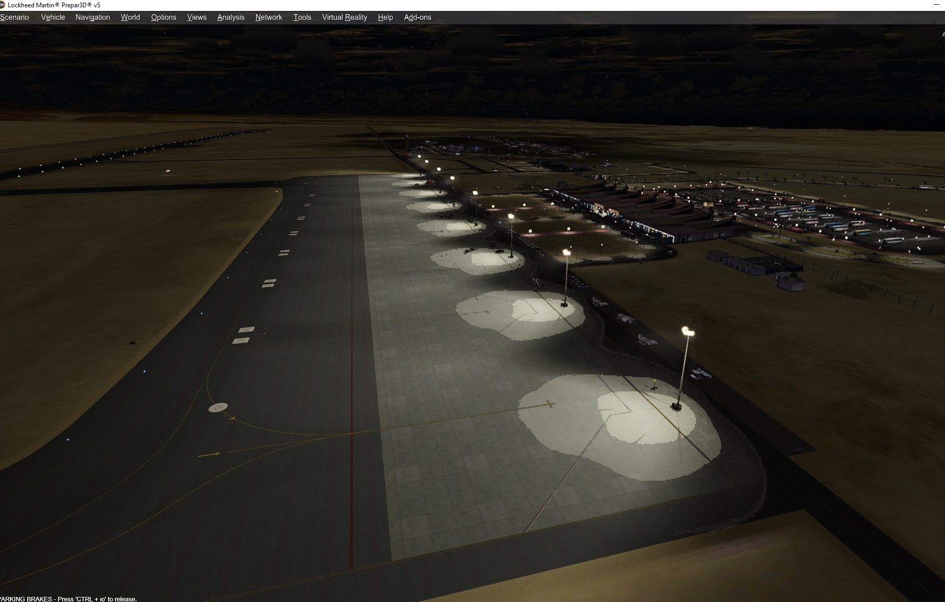Viewport: 945px width, 602px height.
Task: Open the Help menu
Action: point(385,17)
